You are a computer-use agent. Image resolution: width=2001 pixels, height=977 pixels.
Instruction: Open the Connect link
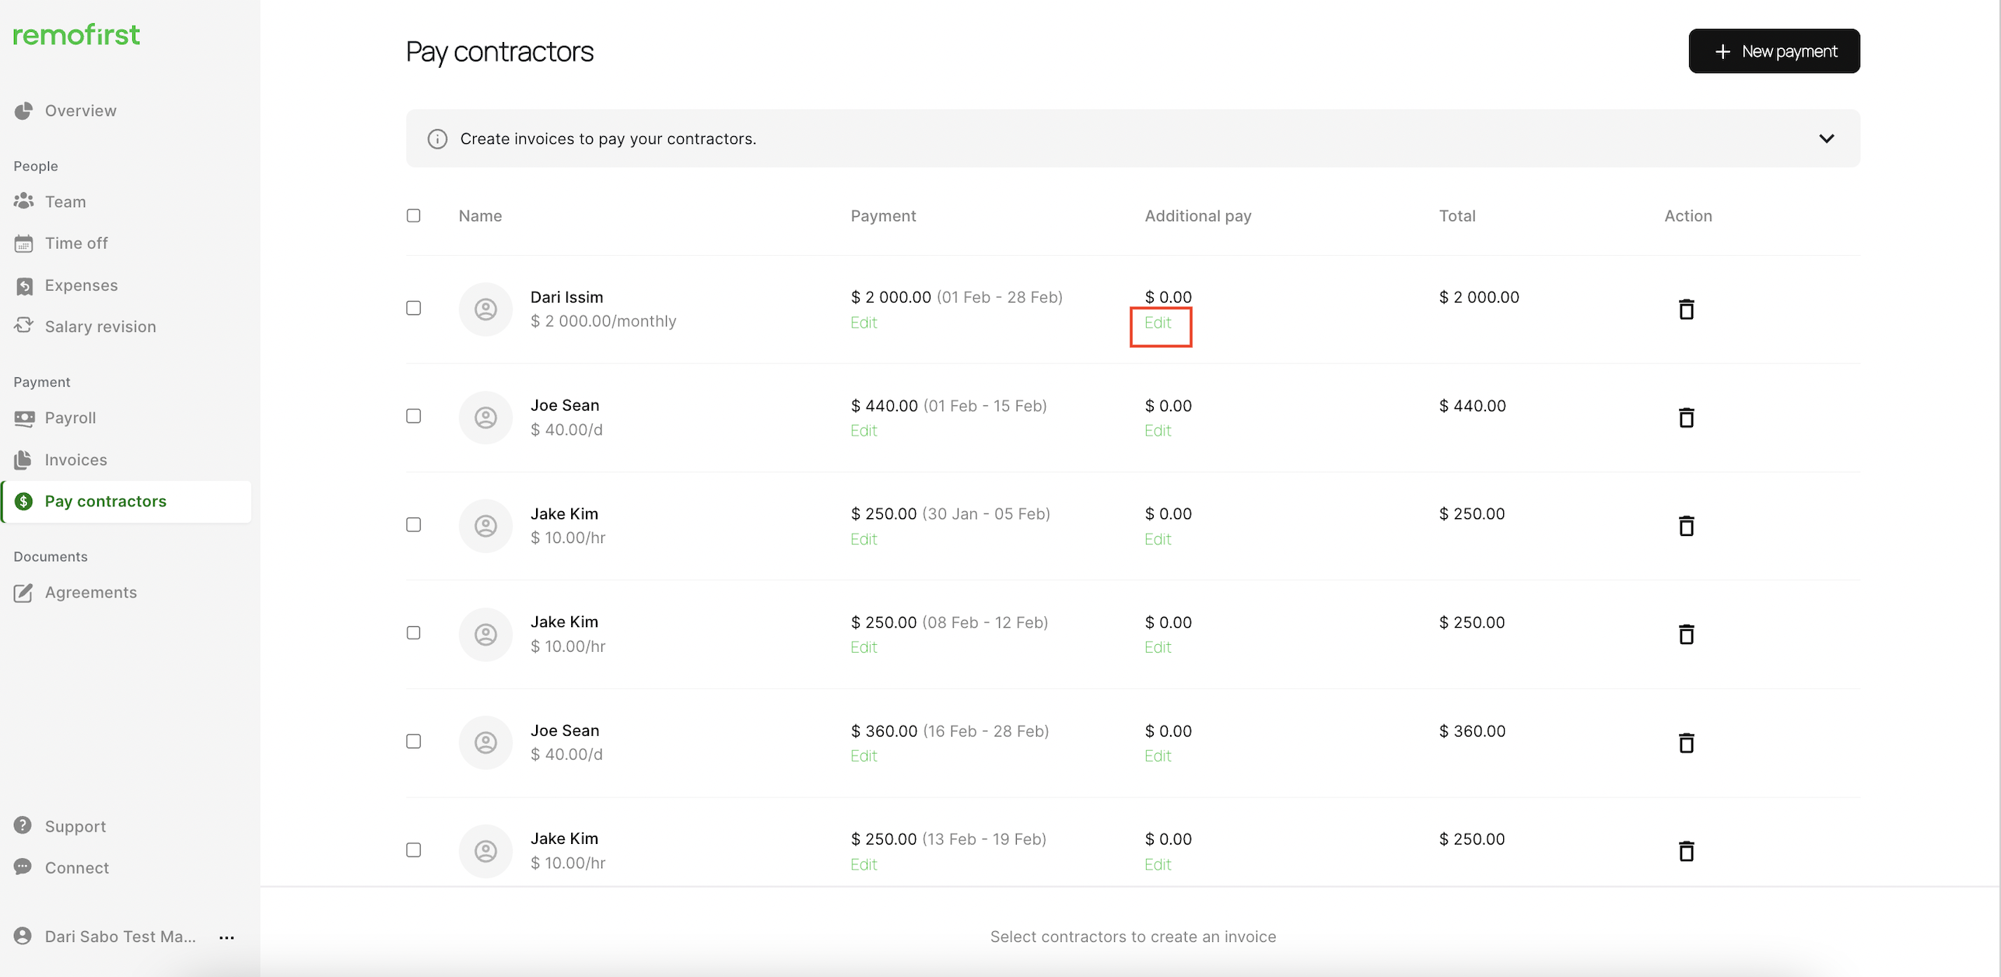click(77, 867)
